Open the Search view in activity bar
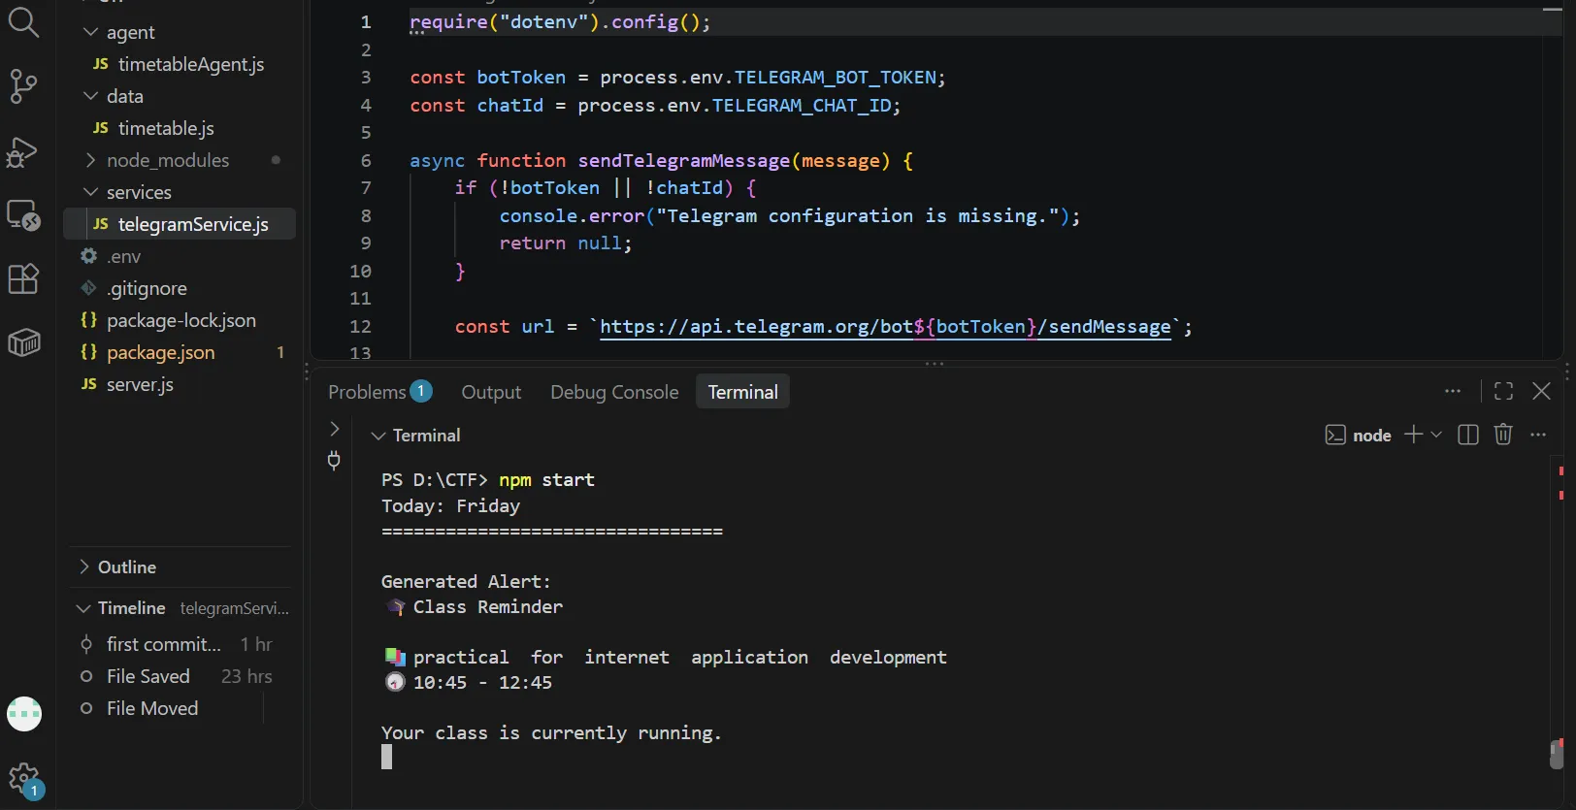The height and width of the screenshot is (810, 1576). click(23, 21)
